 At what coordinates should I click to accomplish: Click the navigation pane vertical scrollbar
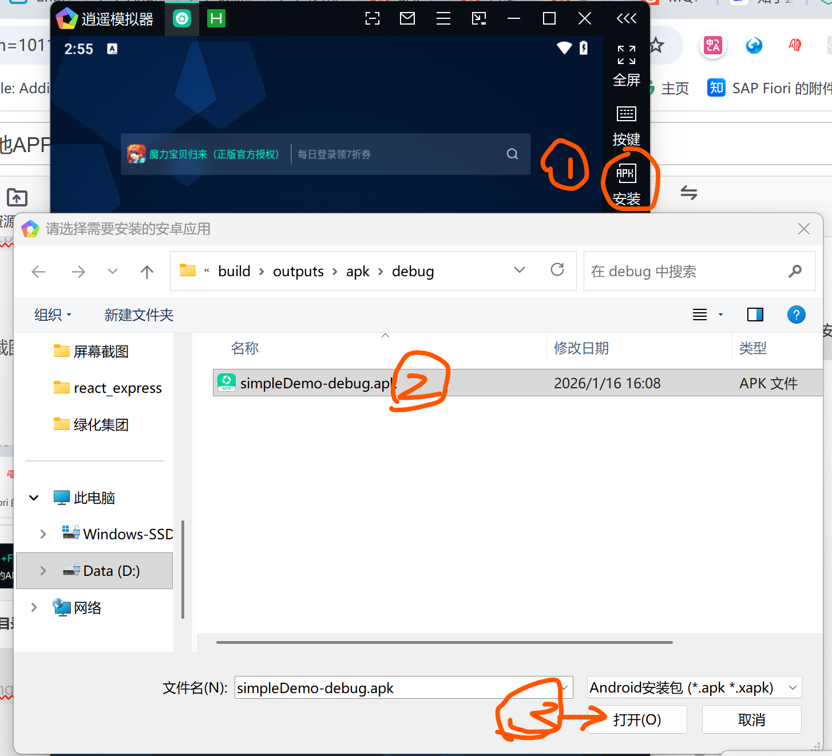183,569
